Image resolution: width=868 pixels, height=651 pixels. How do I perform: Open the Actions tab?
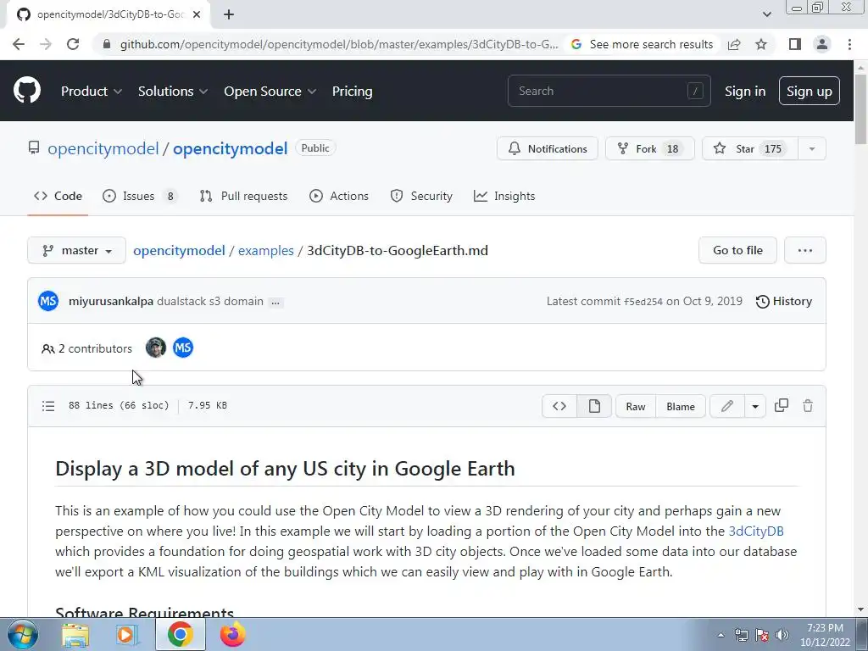click(339, 196)
